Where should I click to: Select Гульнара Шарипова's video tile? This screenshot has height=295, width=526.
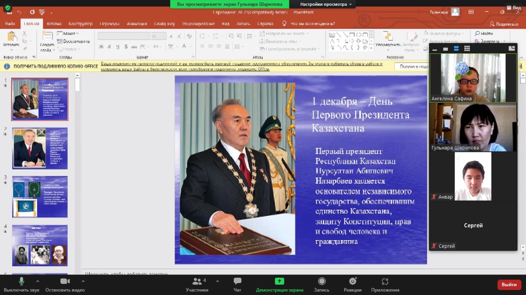click(x=473, y=127)
